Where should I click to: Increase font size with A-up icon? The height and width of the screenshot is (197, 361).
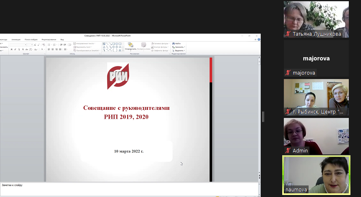tap(35, 45)
